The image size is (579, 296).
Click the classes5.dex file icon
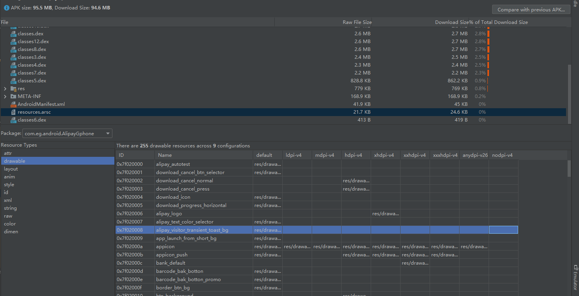coord(13,81)
